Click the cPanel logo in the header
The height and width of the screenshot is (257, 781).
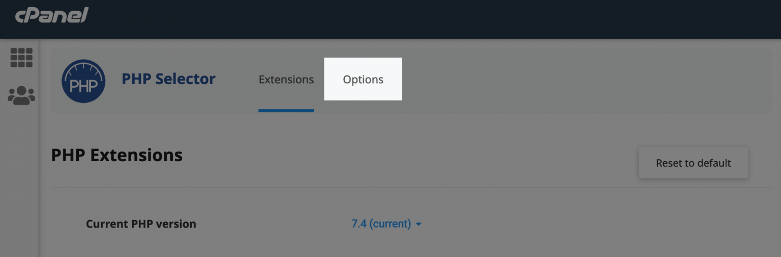click(52, 16)
